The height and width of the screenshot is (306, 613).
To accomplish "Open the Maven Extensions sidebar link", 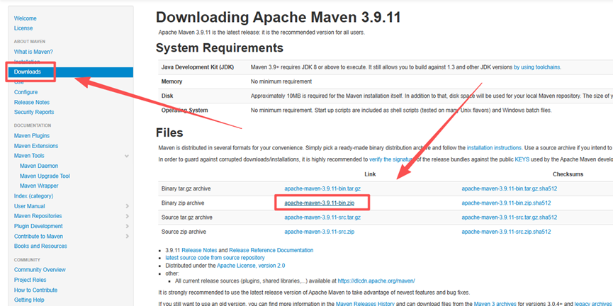I will click(x=36, y=146).
